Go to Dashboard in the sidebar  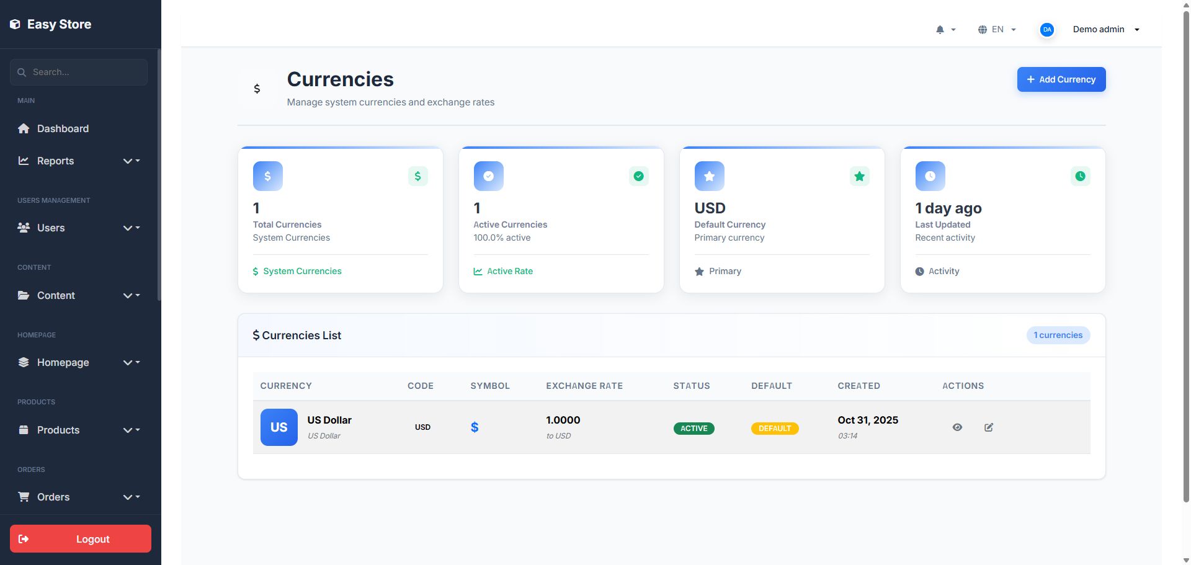(x=79, y=128)
